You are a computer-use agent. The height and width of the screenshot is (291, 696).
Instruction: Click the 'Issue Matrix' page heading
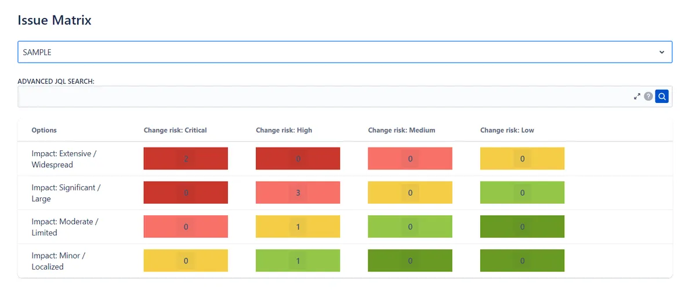(55, 20)
